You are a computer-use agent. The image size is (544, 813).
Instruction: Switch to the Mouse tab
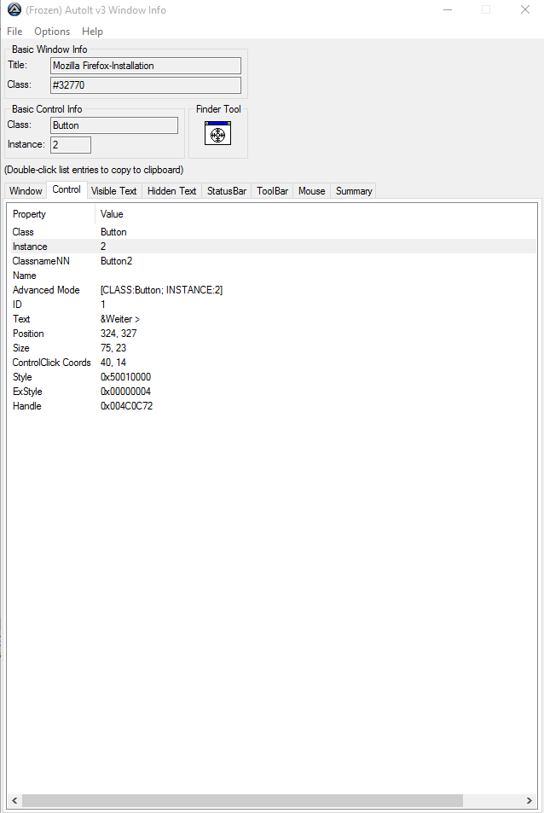click(x=311, y=191)
